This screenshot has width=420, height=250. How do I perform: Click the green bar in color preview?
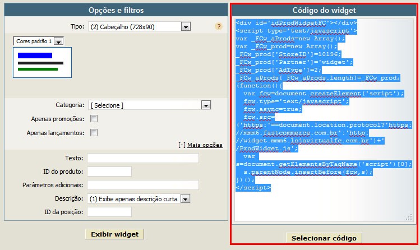pyautogui.click(x=38, y=69)
